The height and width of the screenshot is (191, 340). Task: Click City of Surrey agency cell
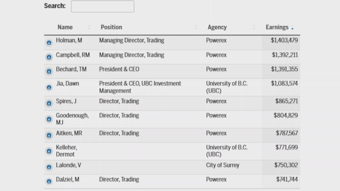click(x=223, y=165)
